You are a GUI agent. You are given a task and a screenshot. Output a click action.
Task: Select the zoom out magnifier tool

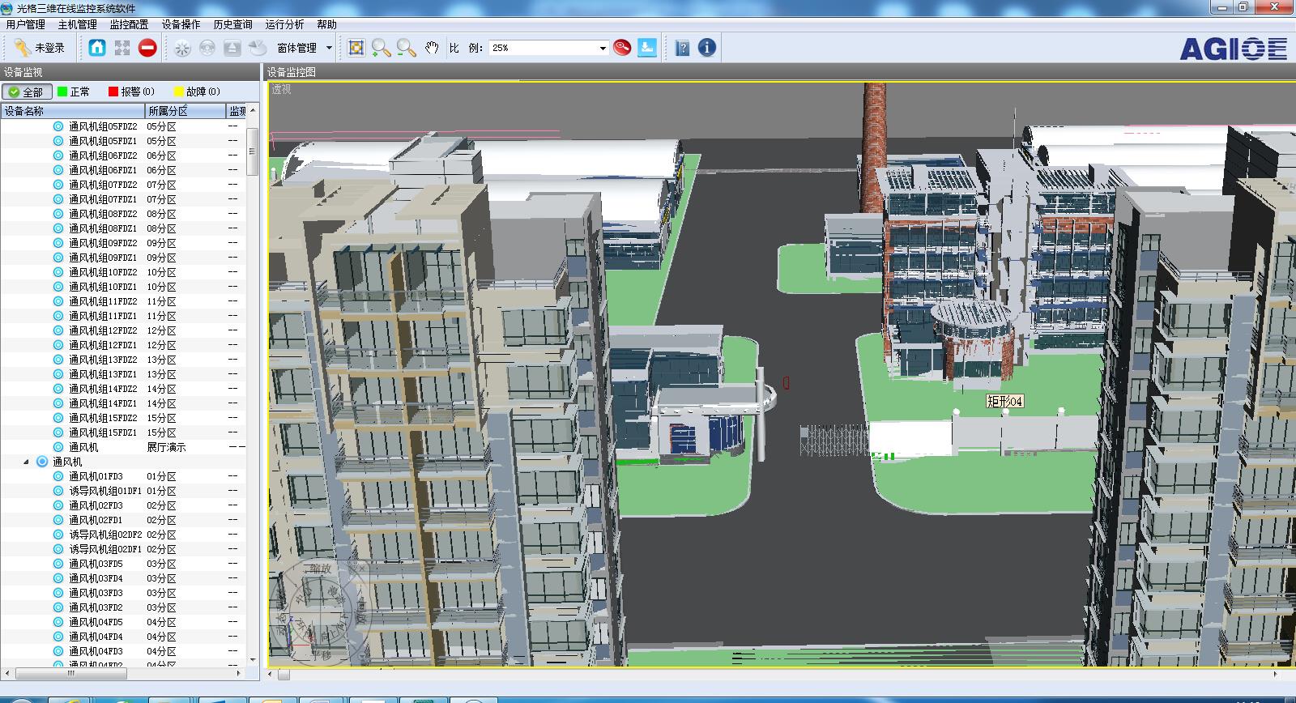click(407, 48)
